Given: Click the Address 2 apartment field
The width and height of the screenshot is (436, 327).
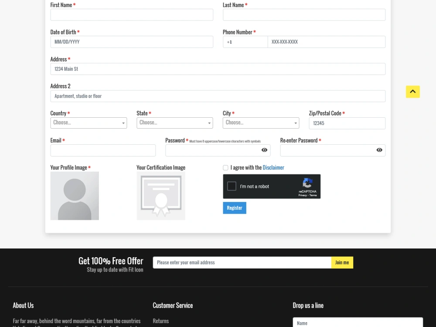Looking at the screenshot, I should 218,96.
